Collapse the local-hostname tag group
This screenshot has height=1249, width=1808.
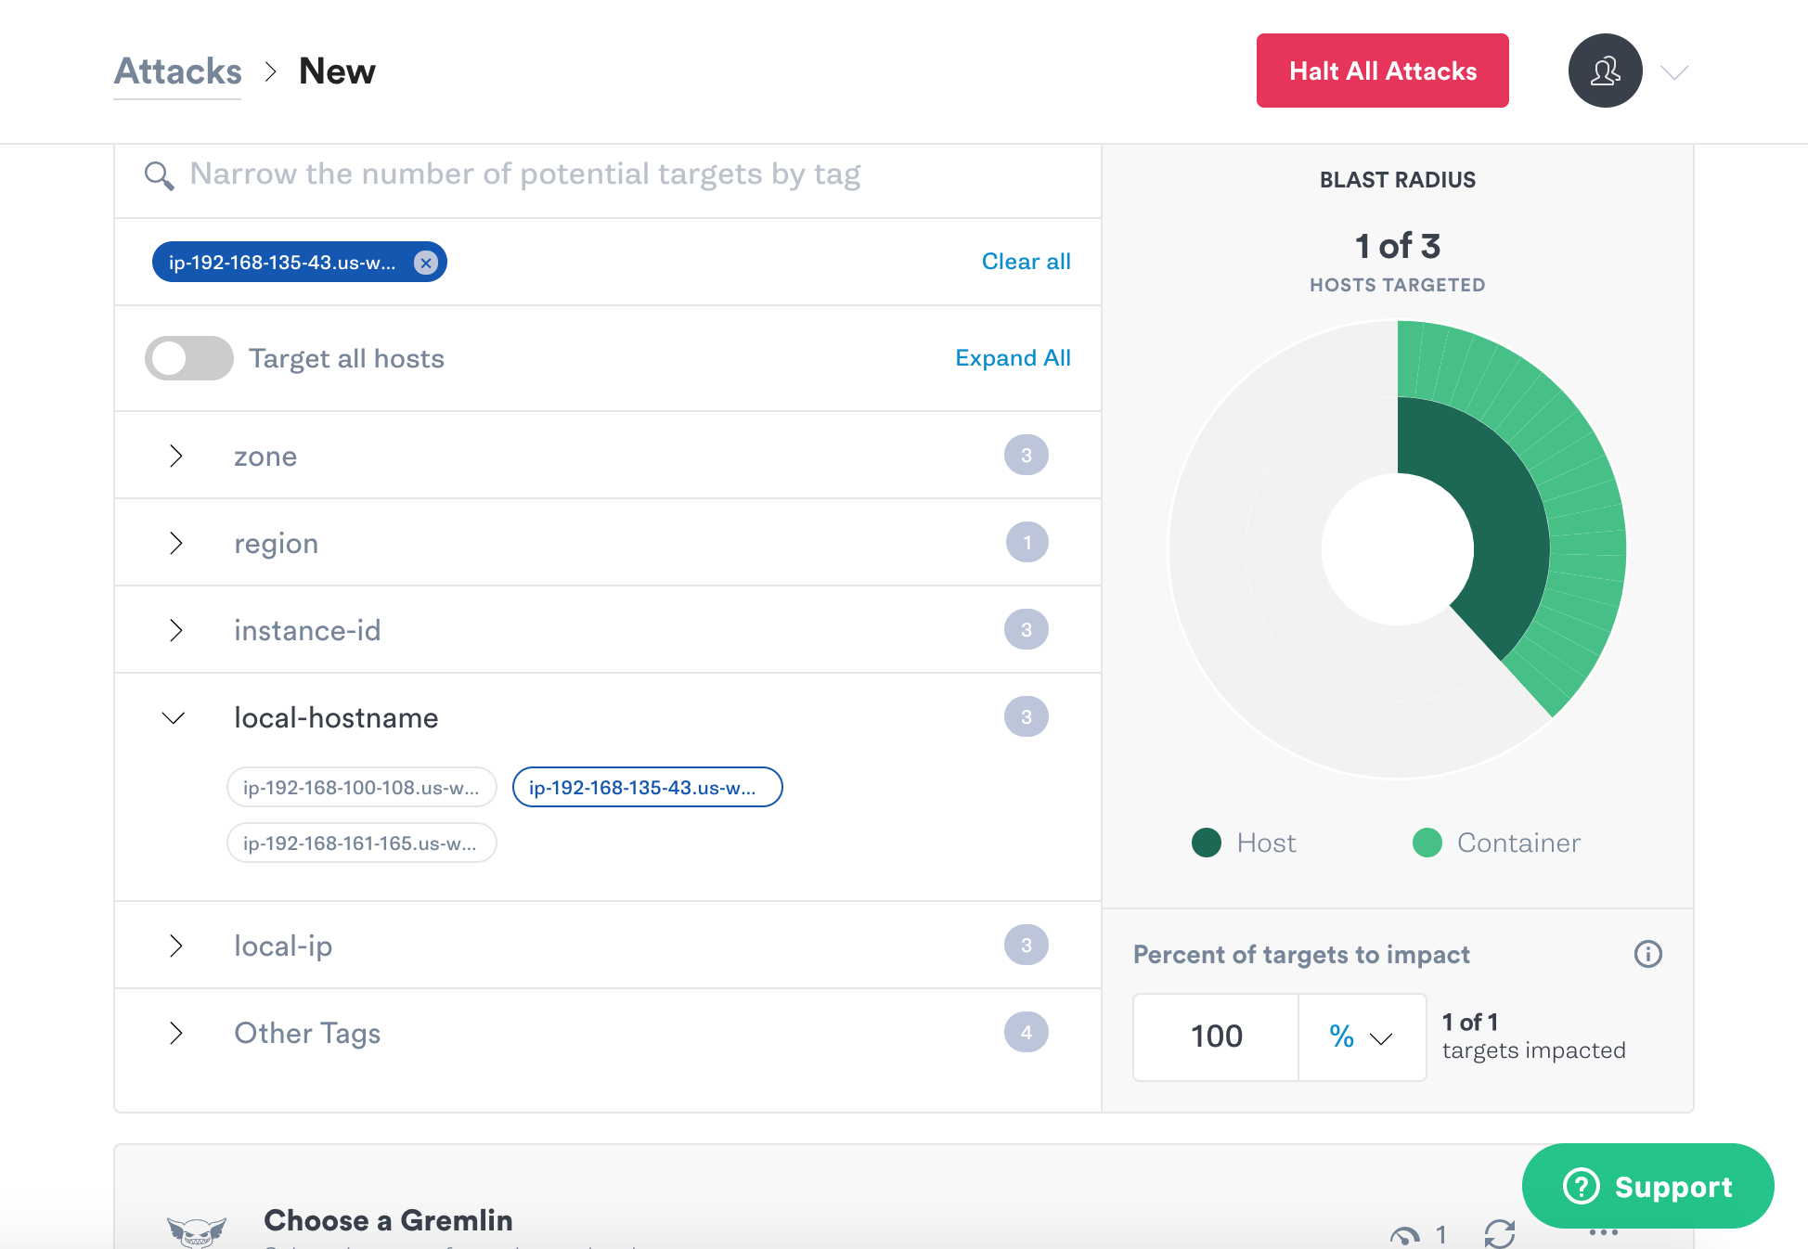tap(174, 718)
